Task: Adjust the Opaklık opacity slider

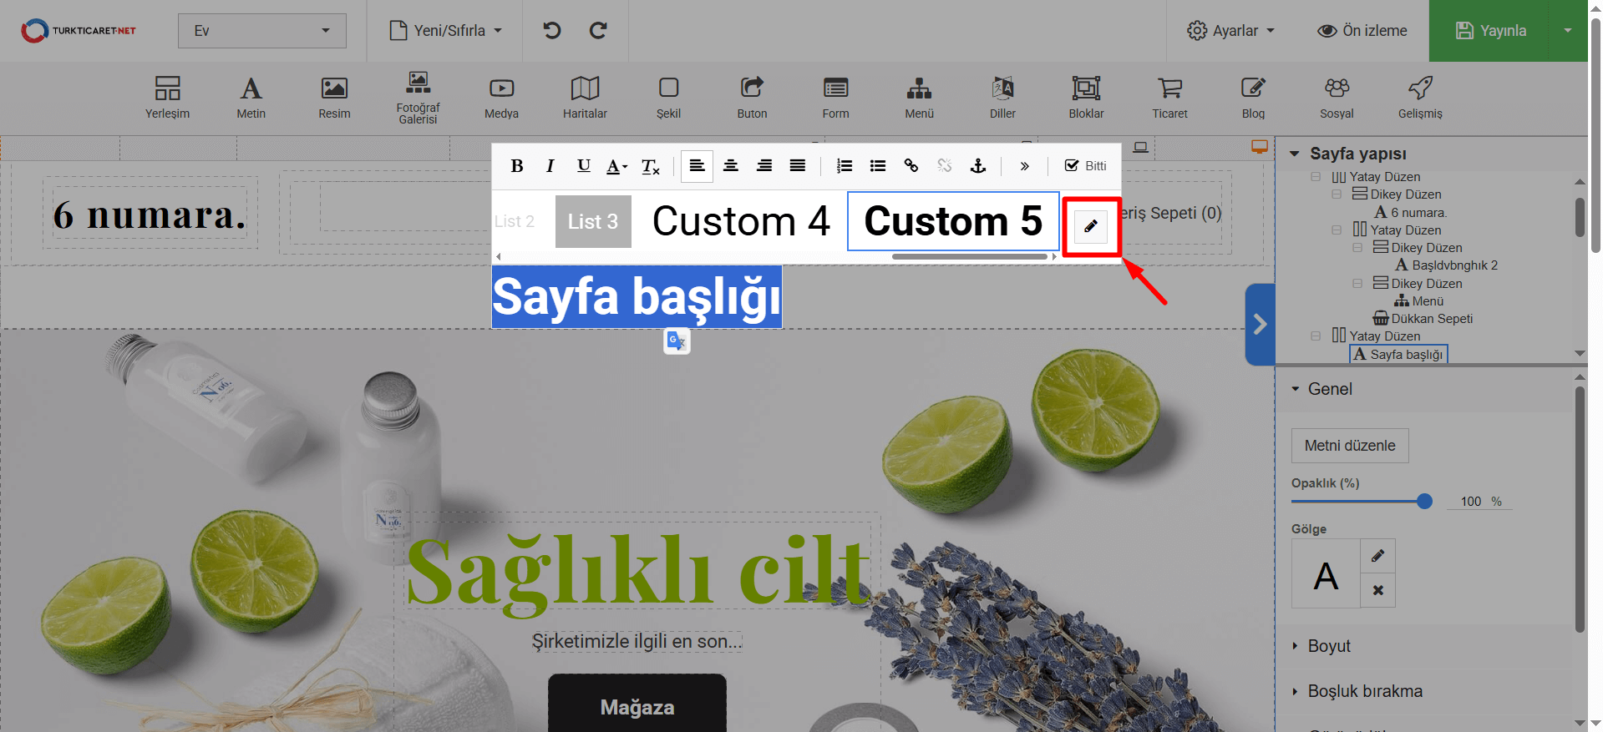Action: tap(1424, 501)
